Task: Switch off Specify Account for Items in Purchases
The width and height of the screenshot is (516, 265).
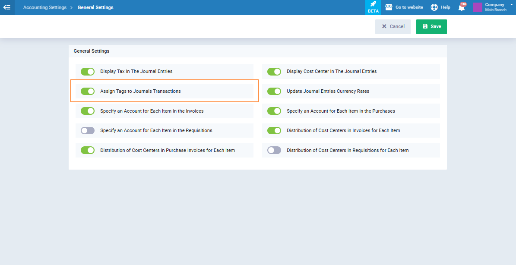Action: (x=274, y=111)
